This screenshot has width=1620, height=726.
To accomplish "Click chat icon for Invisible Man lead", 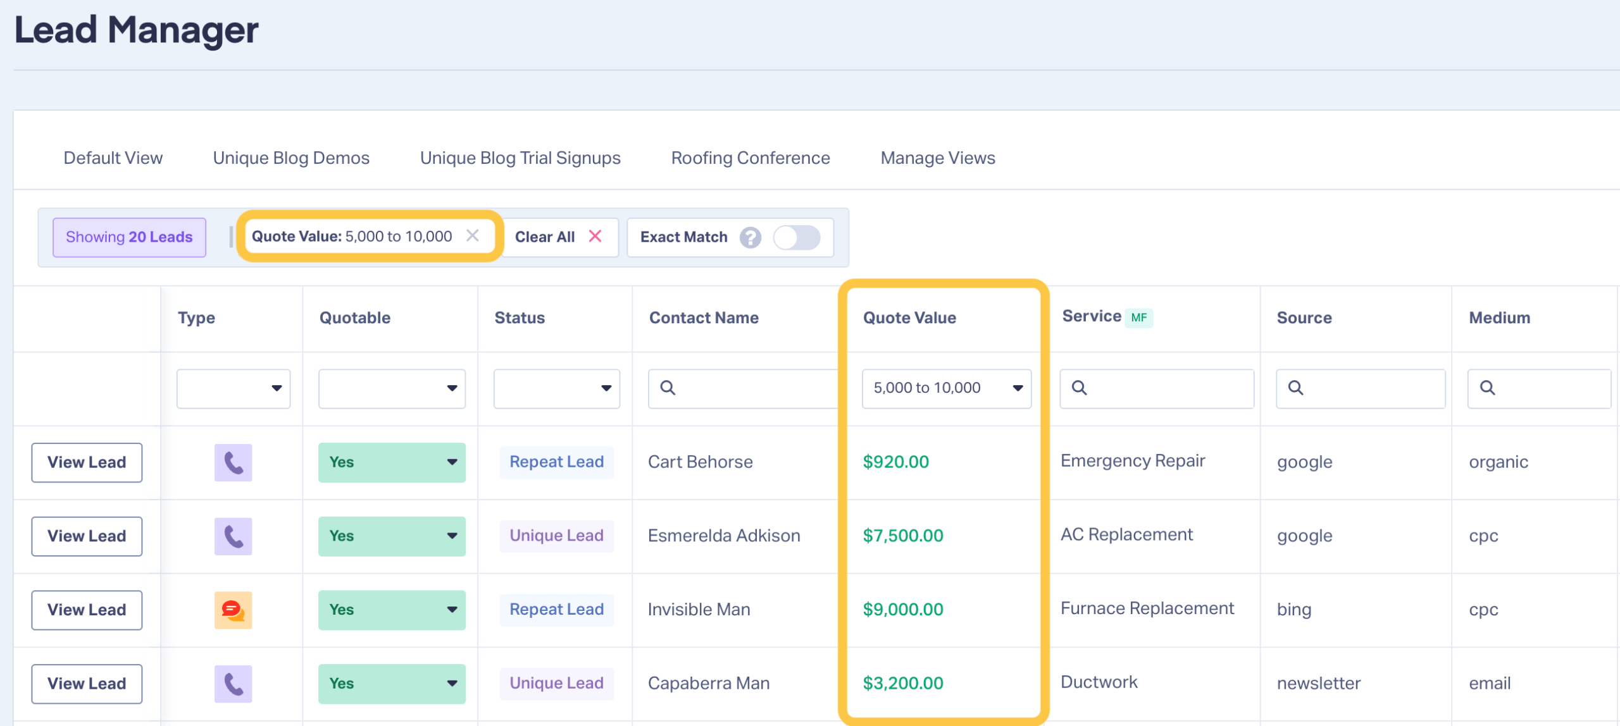I will 233,610.
